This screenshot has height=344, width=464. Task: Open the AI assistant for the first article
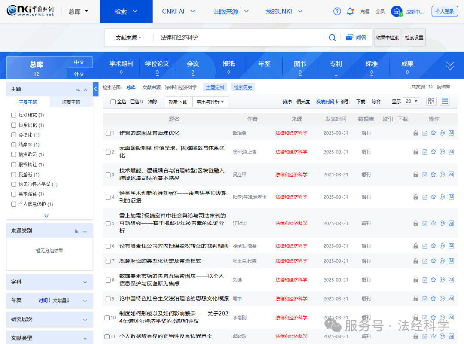pyautogui.click(x=451, y=133)
